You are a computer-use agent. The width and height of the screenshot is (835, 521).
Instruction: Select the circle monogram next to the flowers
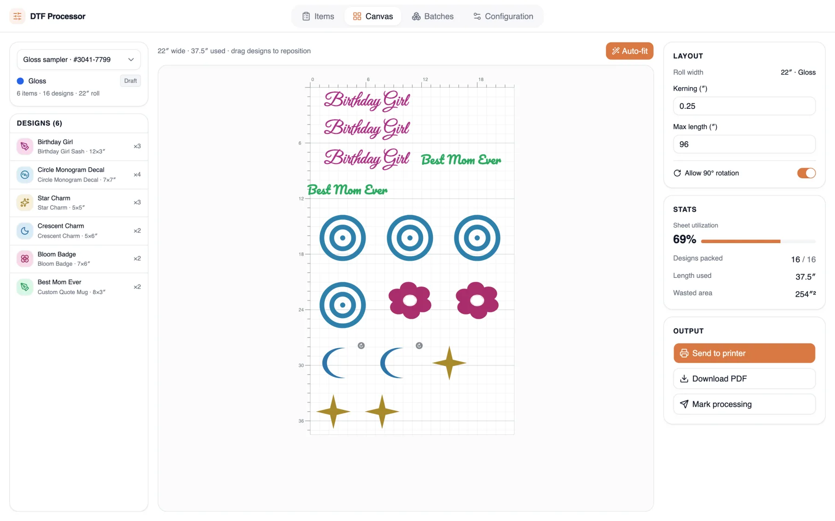coord(342,305)
